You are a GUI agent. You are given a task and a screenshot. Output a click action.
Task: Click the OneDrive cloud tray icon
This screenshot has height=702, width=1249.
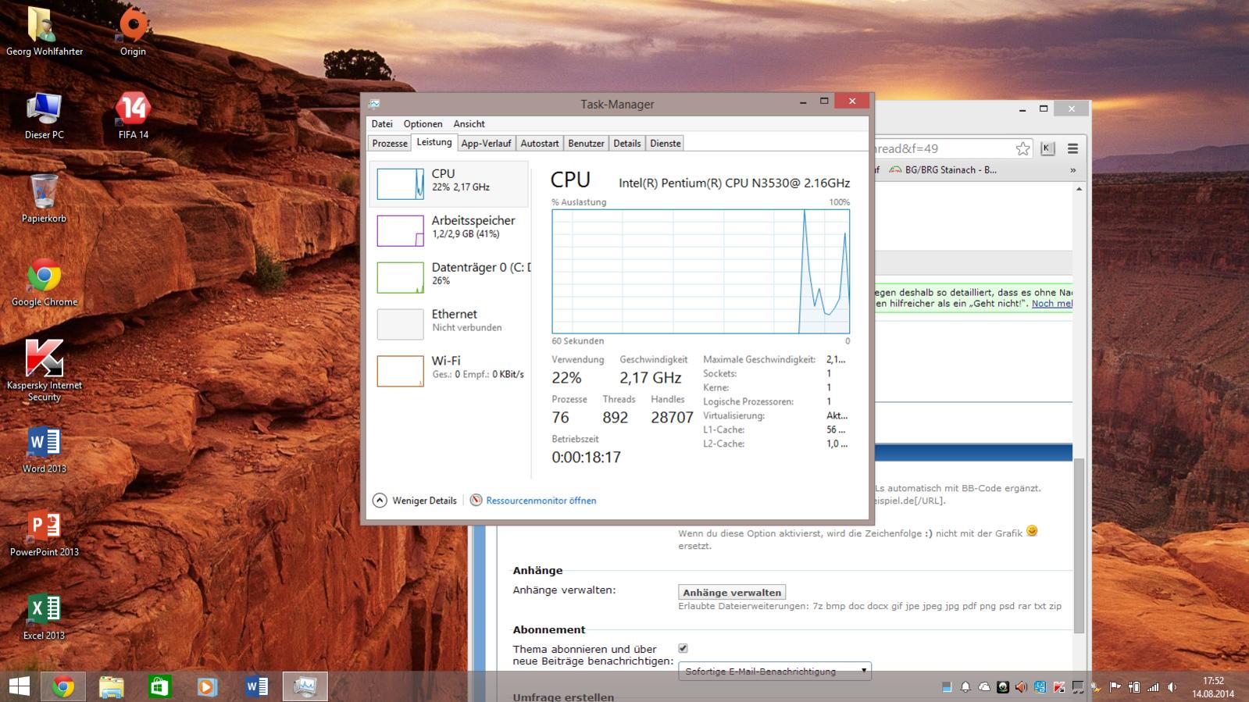(x=984, y=687)
